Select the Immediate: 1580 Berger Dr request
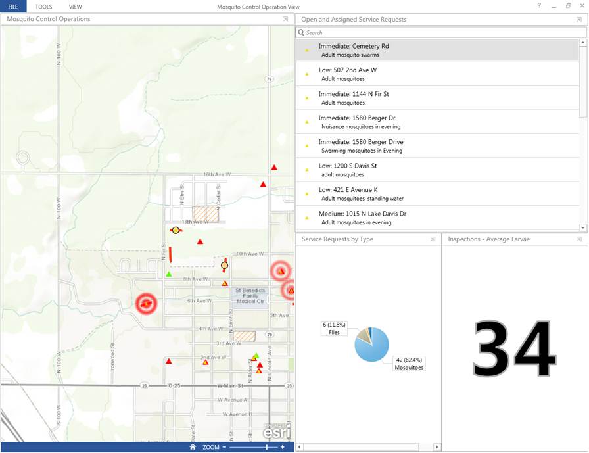Viewport: 589px width, 453px height. pos(438,122)
